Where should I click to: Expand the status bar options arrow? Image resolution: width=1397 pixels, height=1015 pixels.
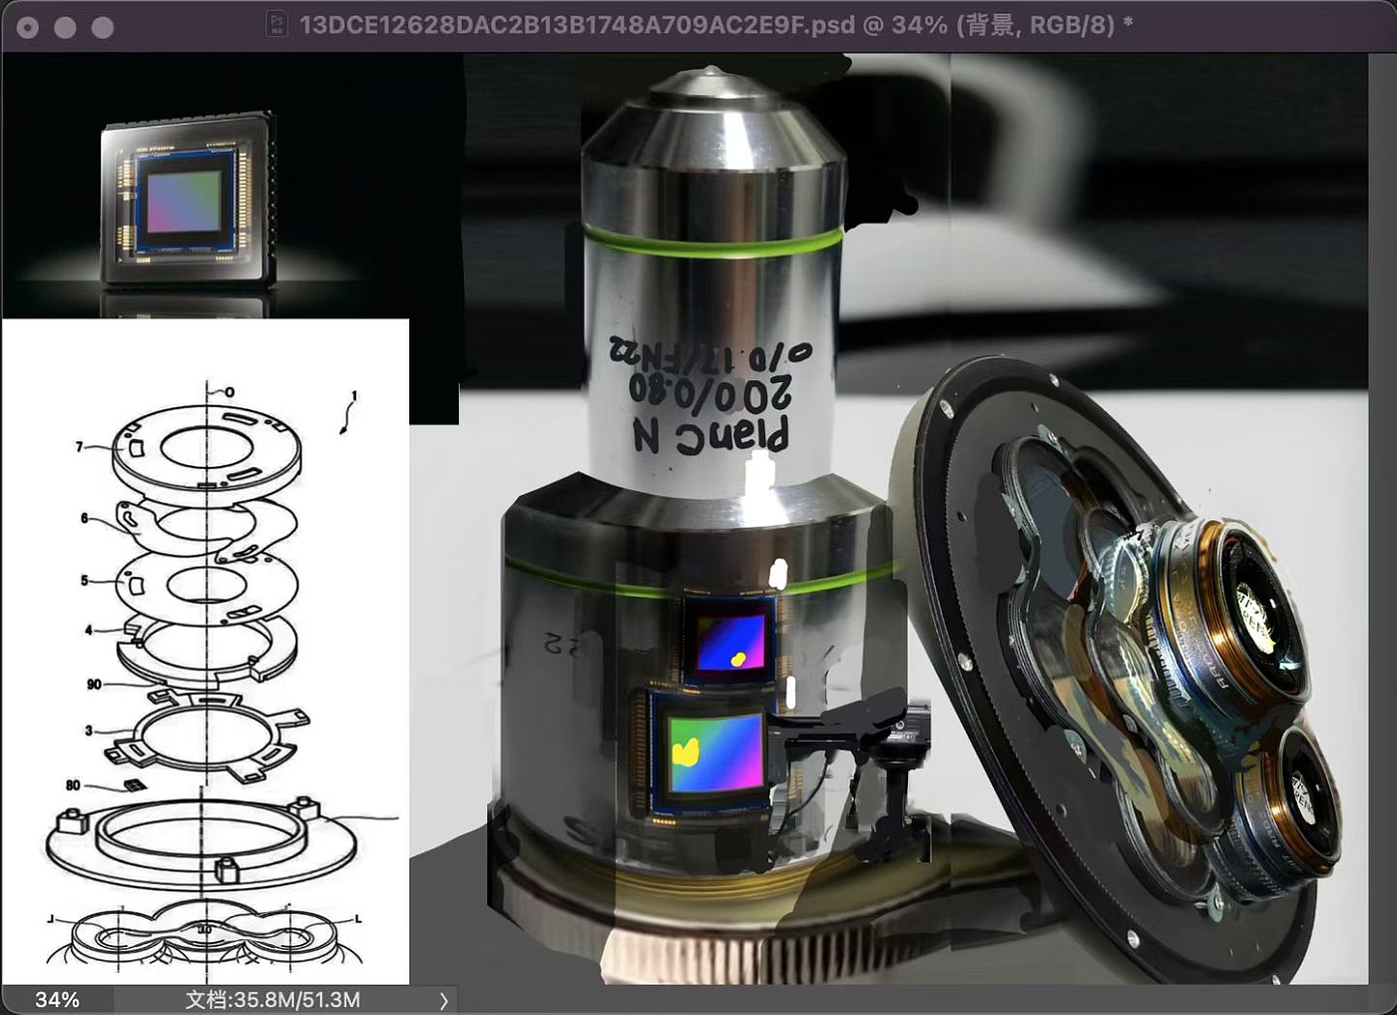444,1000
